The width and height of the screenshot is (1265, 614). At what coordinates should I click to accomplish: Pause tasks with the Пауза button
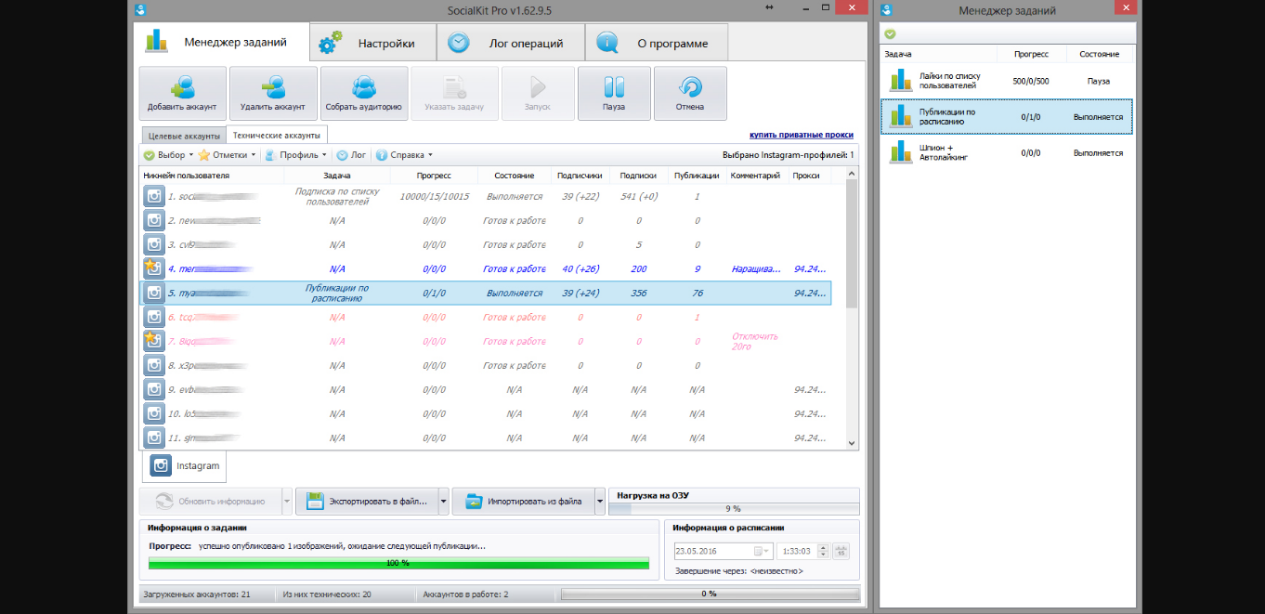coord(613,93)
